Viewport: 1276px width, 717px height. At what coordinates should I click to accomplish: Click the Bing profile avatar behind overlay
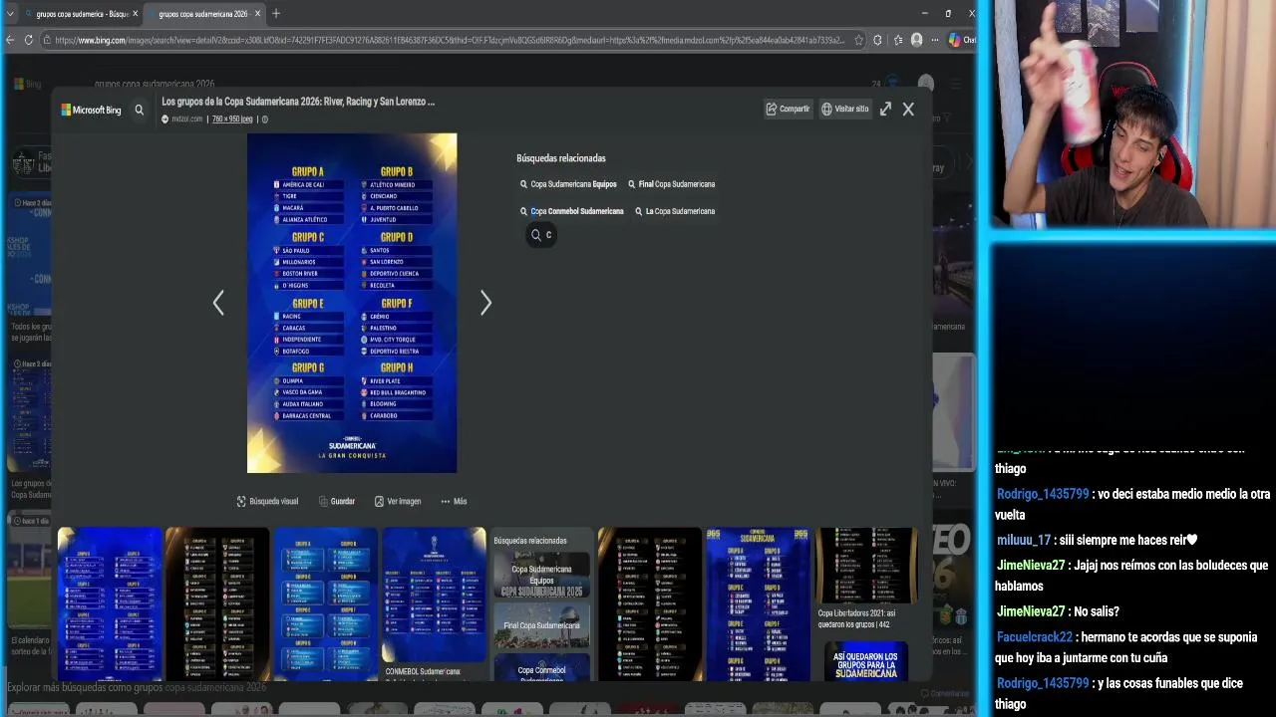click(x=926, y=84)
